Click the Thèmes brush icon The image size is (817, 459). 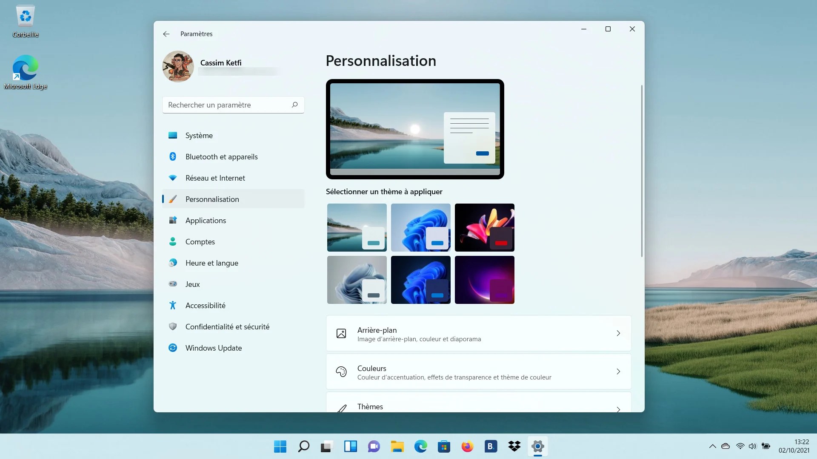[342, 408]
